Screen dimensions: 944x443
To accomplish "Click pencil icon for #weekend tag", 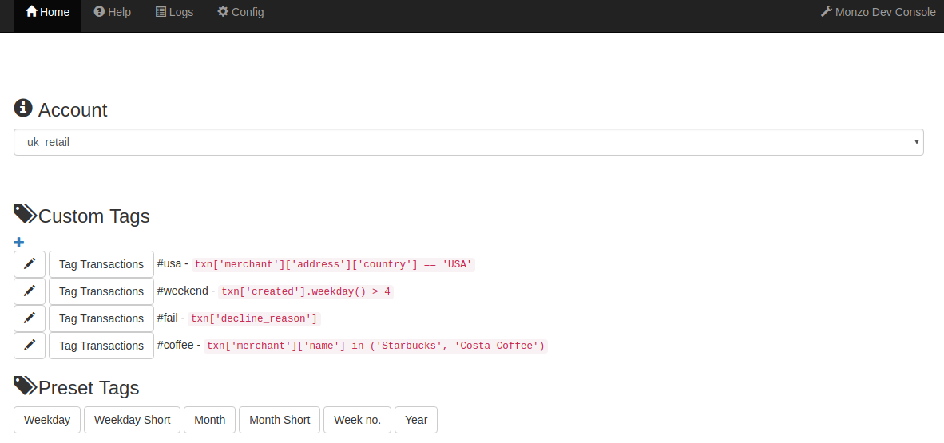I will (30, 291).
